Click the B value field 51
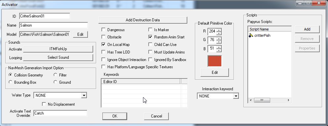328x126 pixels. coord(212,49)
